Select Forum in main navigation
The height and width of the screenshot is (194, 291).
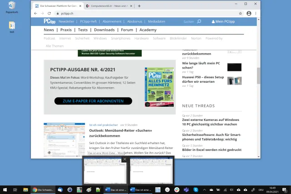(x=127, y=30)
